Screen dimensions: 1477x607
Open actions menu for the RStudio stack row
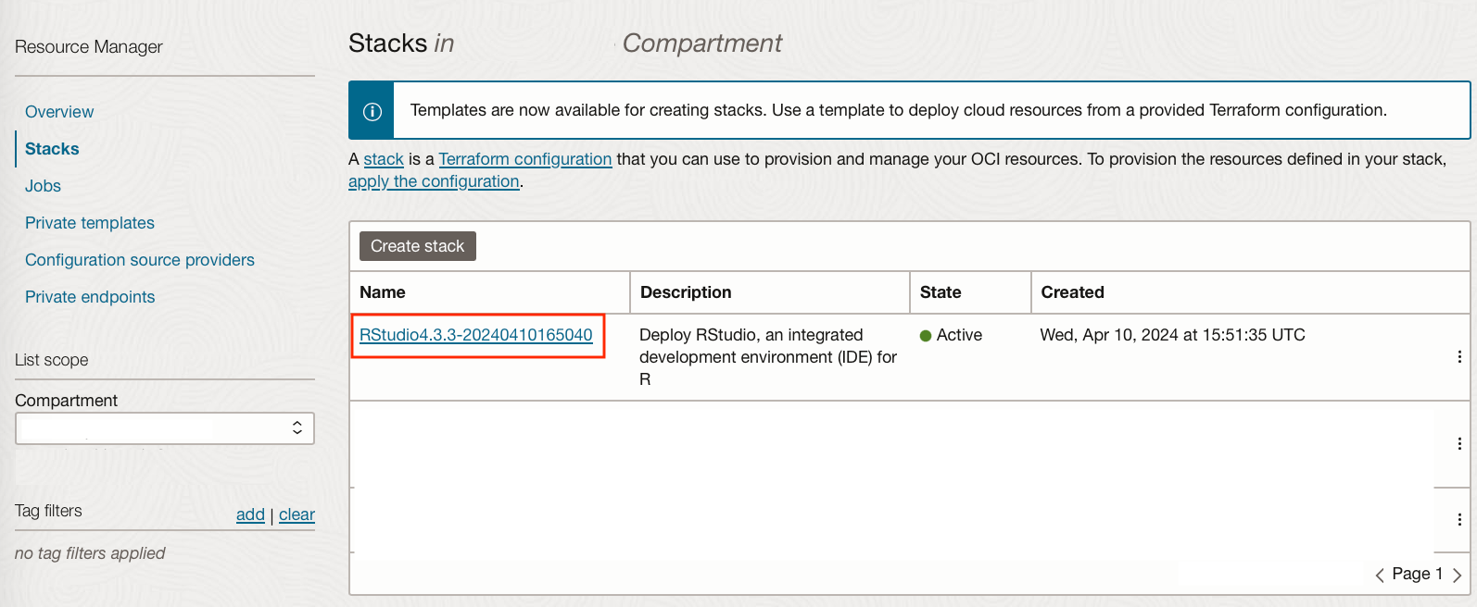point(1459,357)
